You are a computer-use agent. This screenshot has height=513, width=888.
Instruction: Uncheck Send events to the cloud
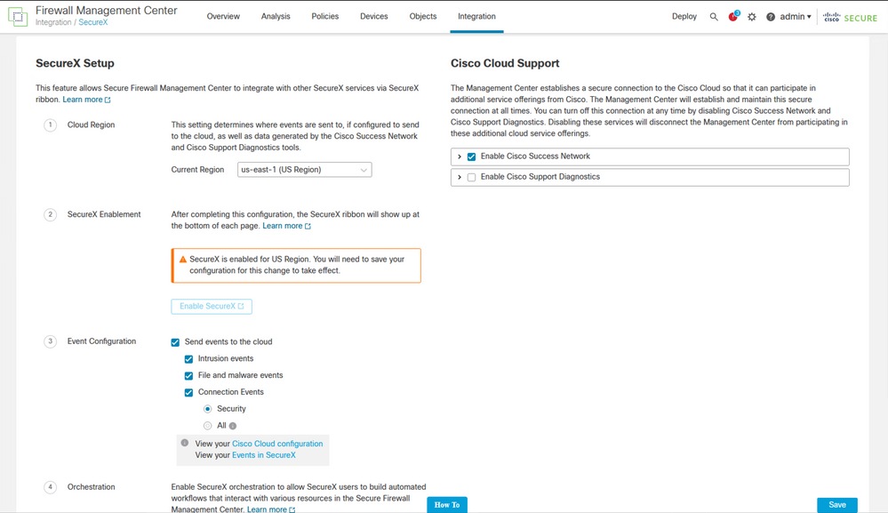click(x=175, y=342)
